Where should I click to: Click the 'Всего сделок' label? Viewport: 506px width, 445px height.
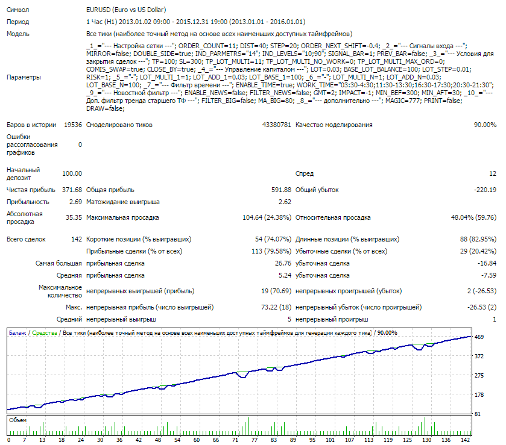(x=26, y=239)
